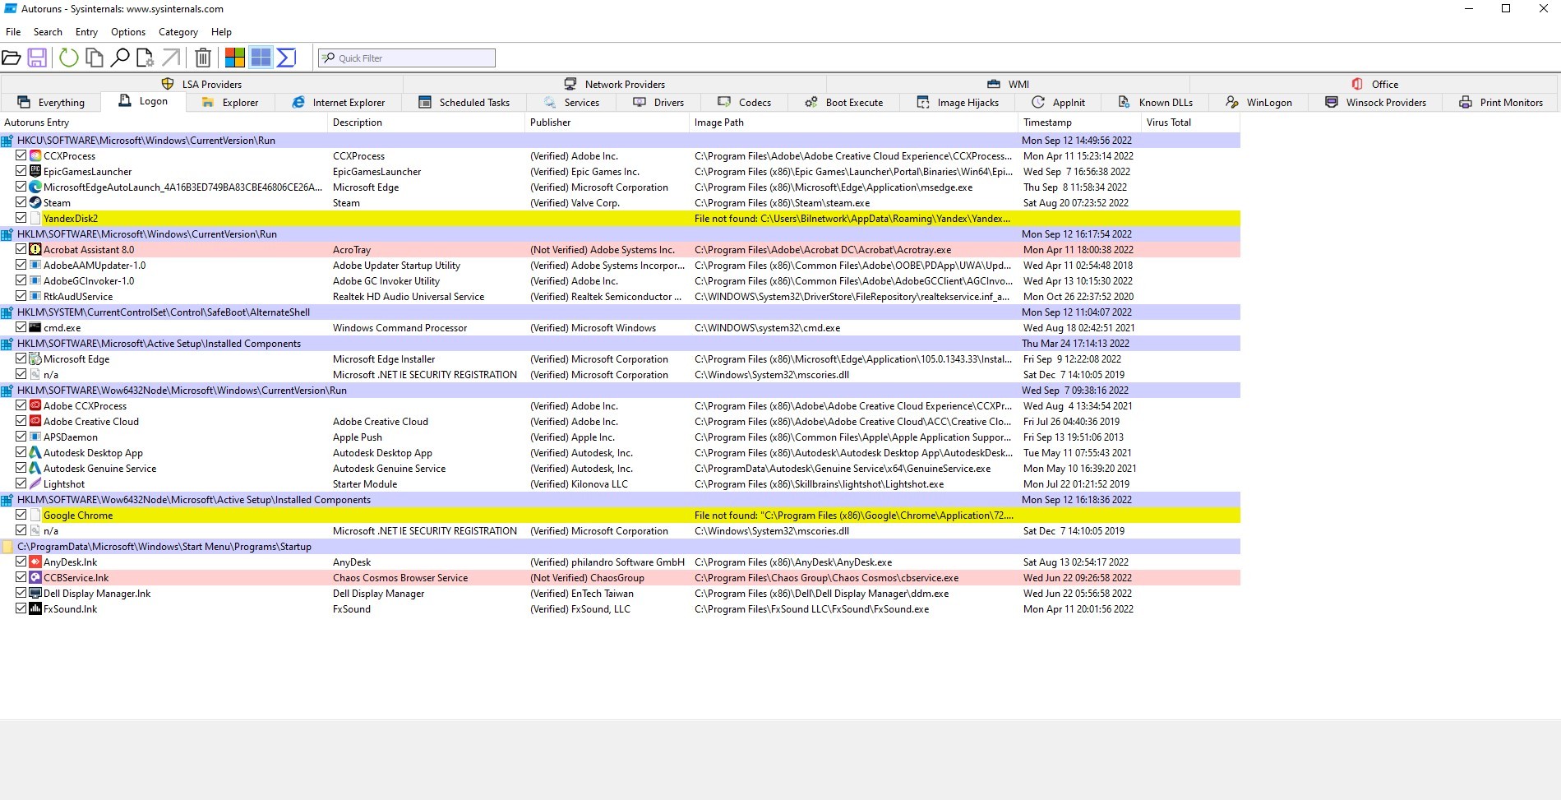The width and height of the screenshot is (1561, 800).
Task: Switch to the WMI tab
Action: pos(1008,84)
